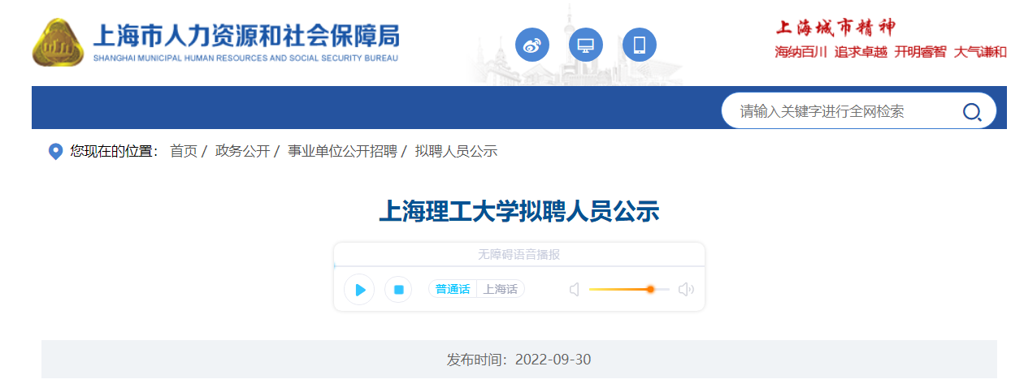Click the Weibo icon in header

[x=532, y=45]
